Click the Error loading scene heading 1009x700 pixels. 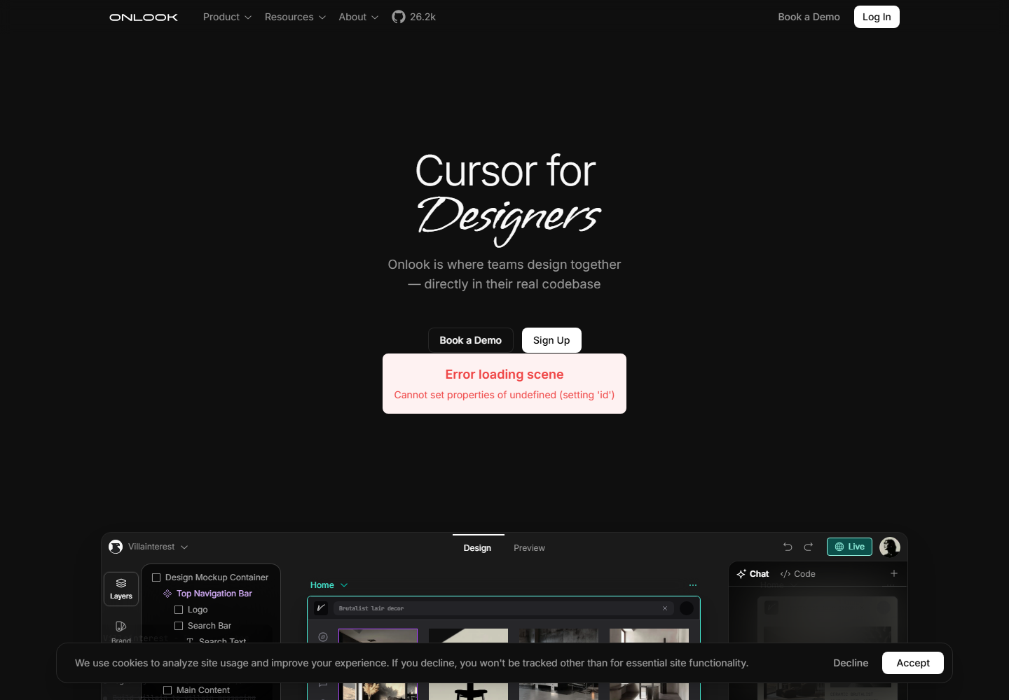pos(504,374)
